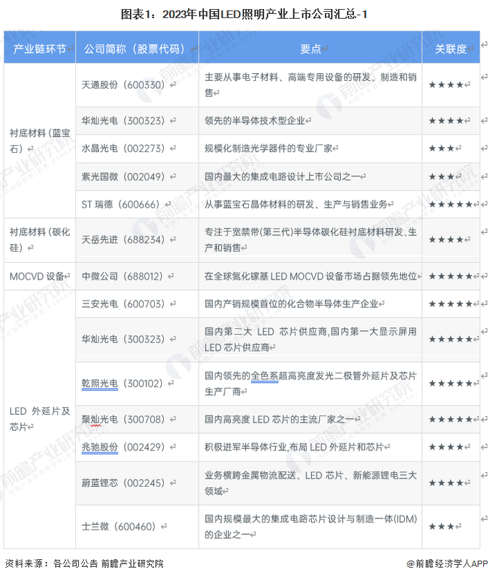Click the star rating in the 兆驰股份 row

446,447
